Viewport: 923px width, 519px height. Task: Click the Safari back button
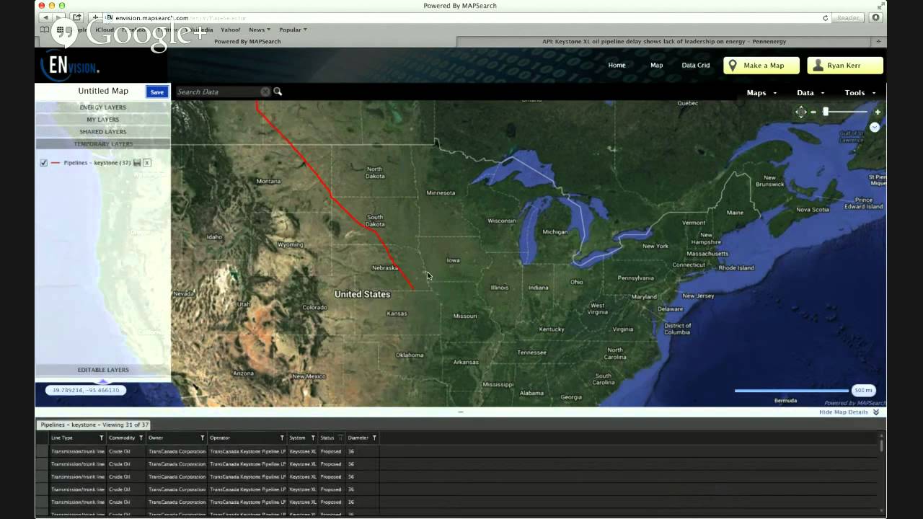[47, 17]
